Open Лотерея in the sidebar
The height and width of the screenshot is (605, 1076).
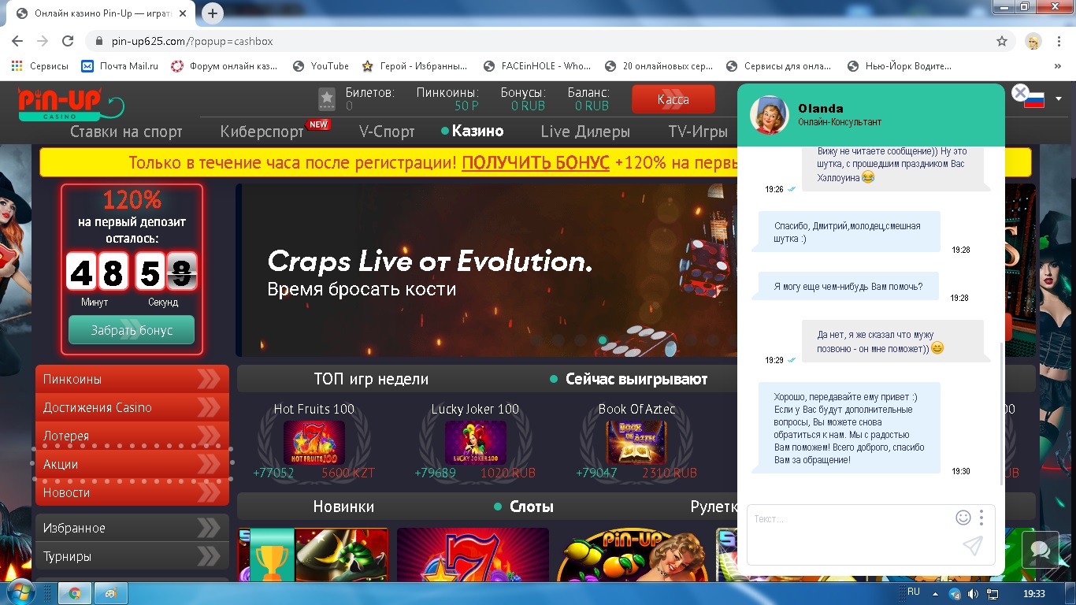pos(132,436)
